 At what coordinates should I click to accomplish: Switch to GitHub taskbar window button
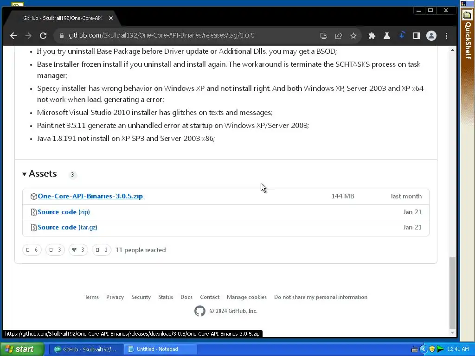pyautogui.click(x=85, y=349)
